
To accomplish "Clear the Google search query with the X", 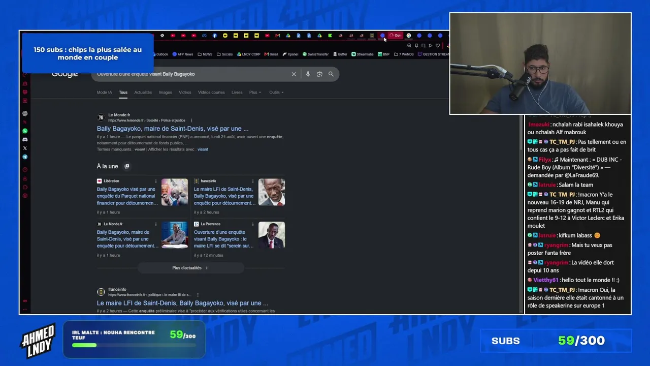I will [x=294, y=74].
